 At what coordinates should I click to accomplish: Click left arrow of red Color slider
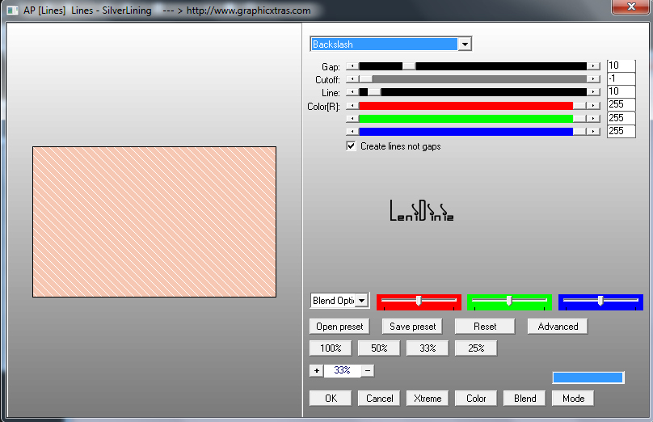click(x=352, y=106)
